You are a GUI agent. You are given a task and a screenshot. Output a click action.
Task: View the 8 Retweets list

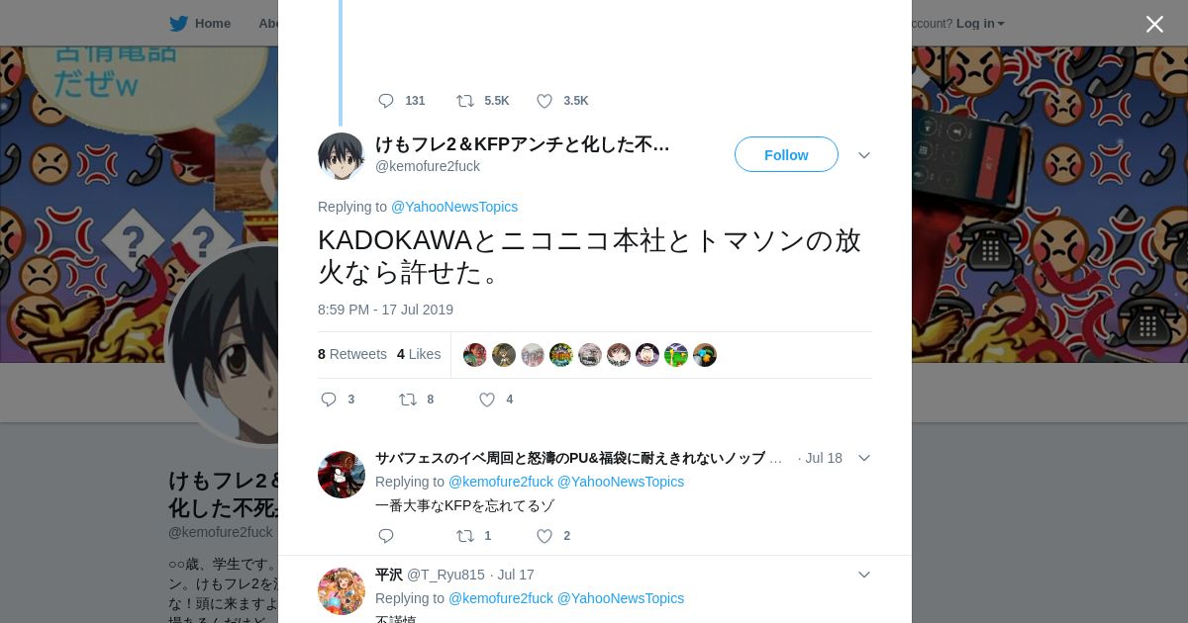[352, 354]
